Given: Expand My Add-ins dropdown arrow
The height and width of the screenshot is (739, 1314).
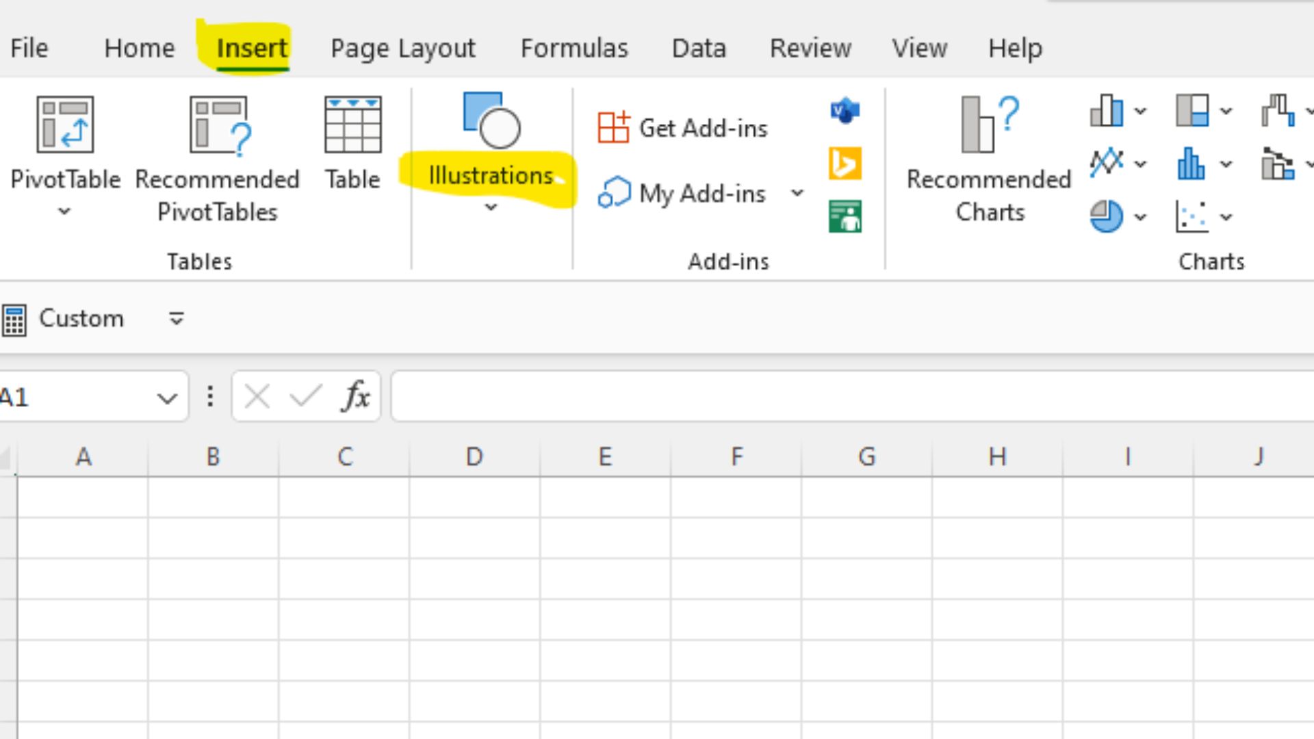Looking at the screenshot, I should point(797,194).
